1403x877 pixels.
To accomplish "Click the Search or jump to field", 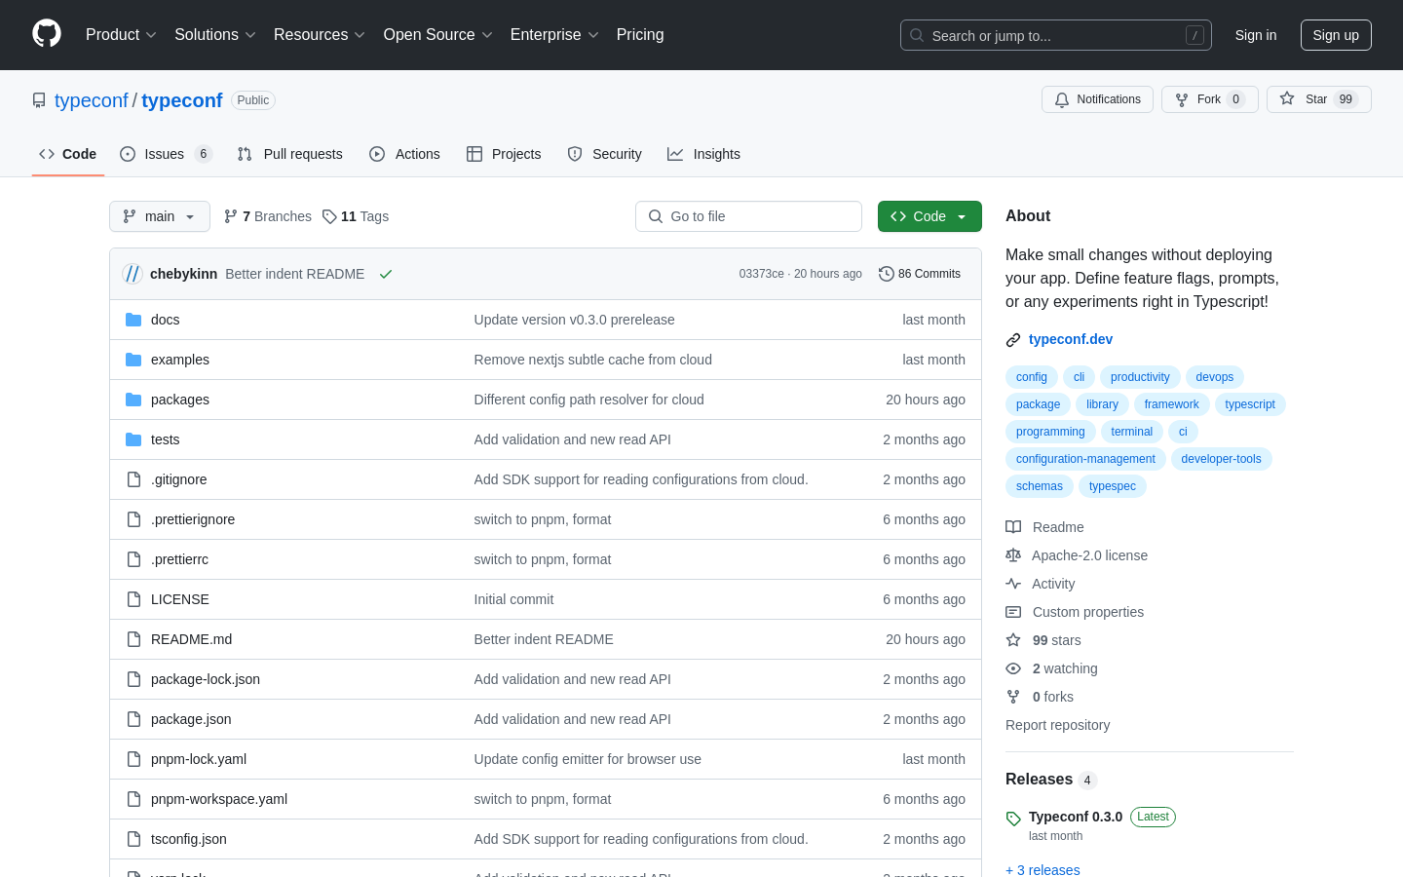I will click(x=1056, y=35).
